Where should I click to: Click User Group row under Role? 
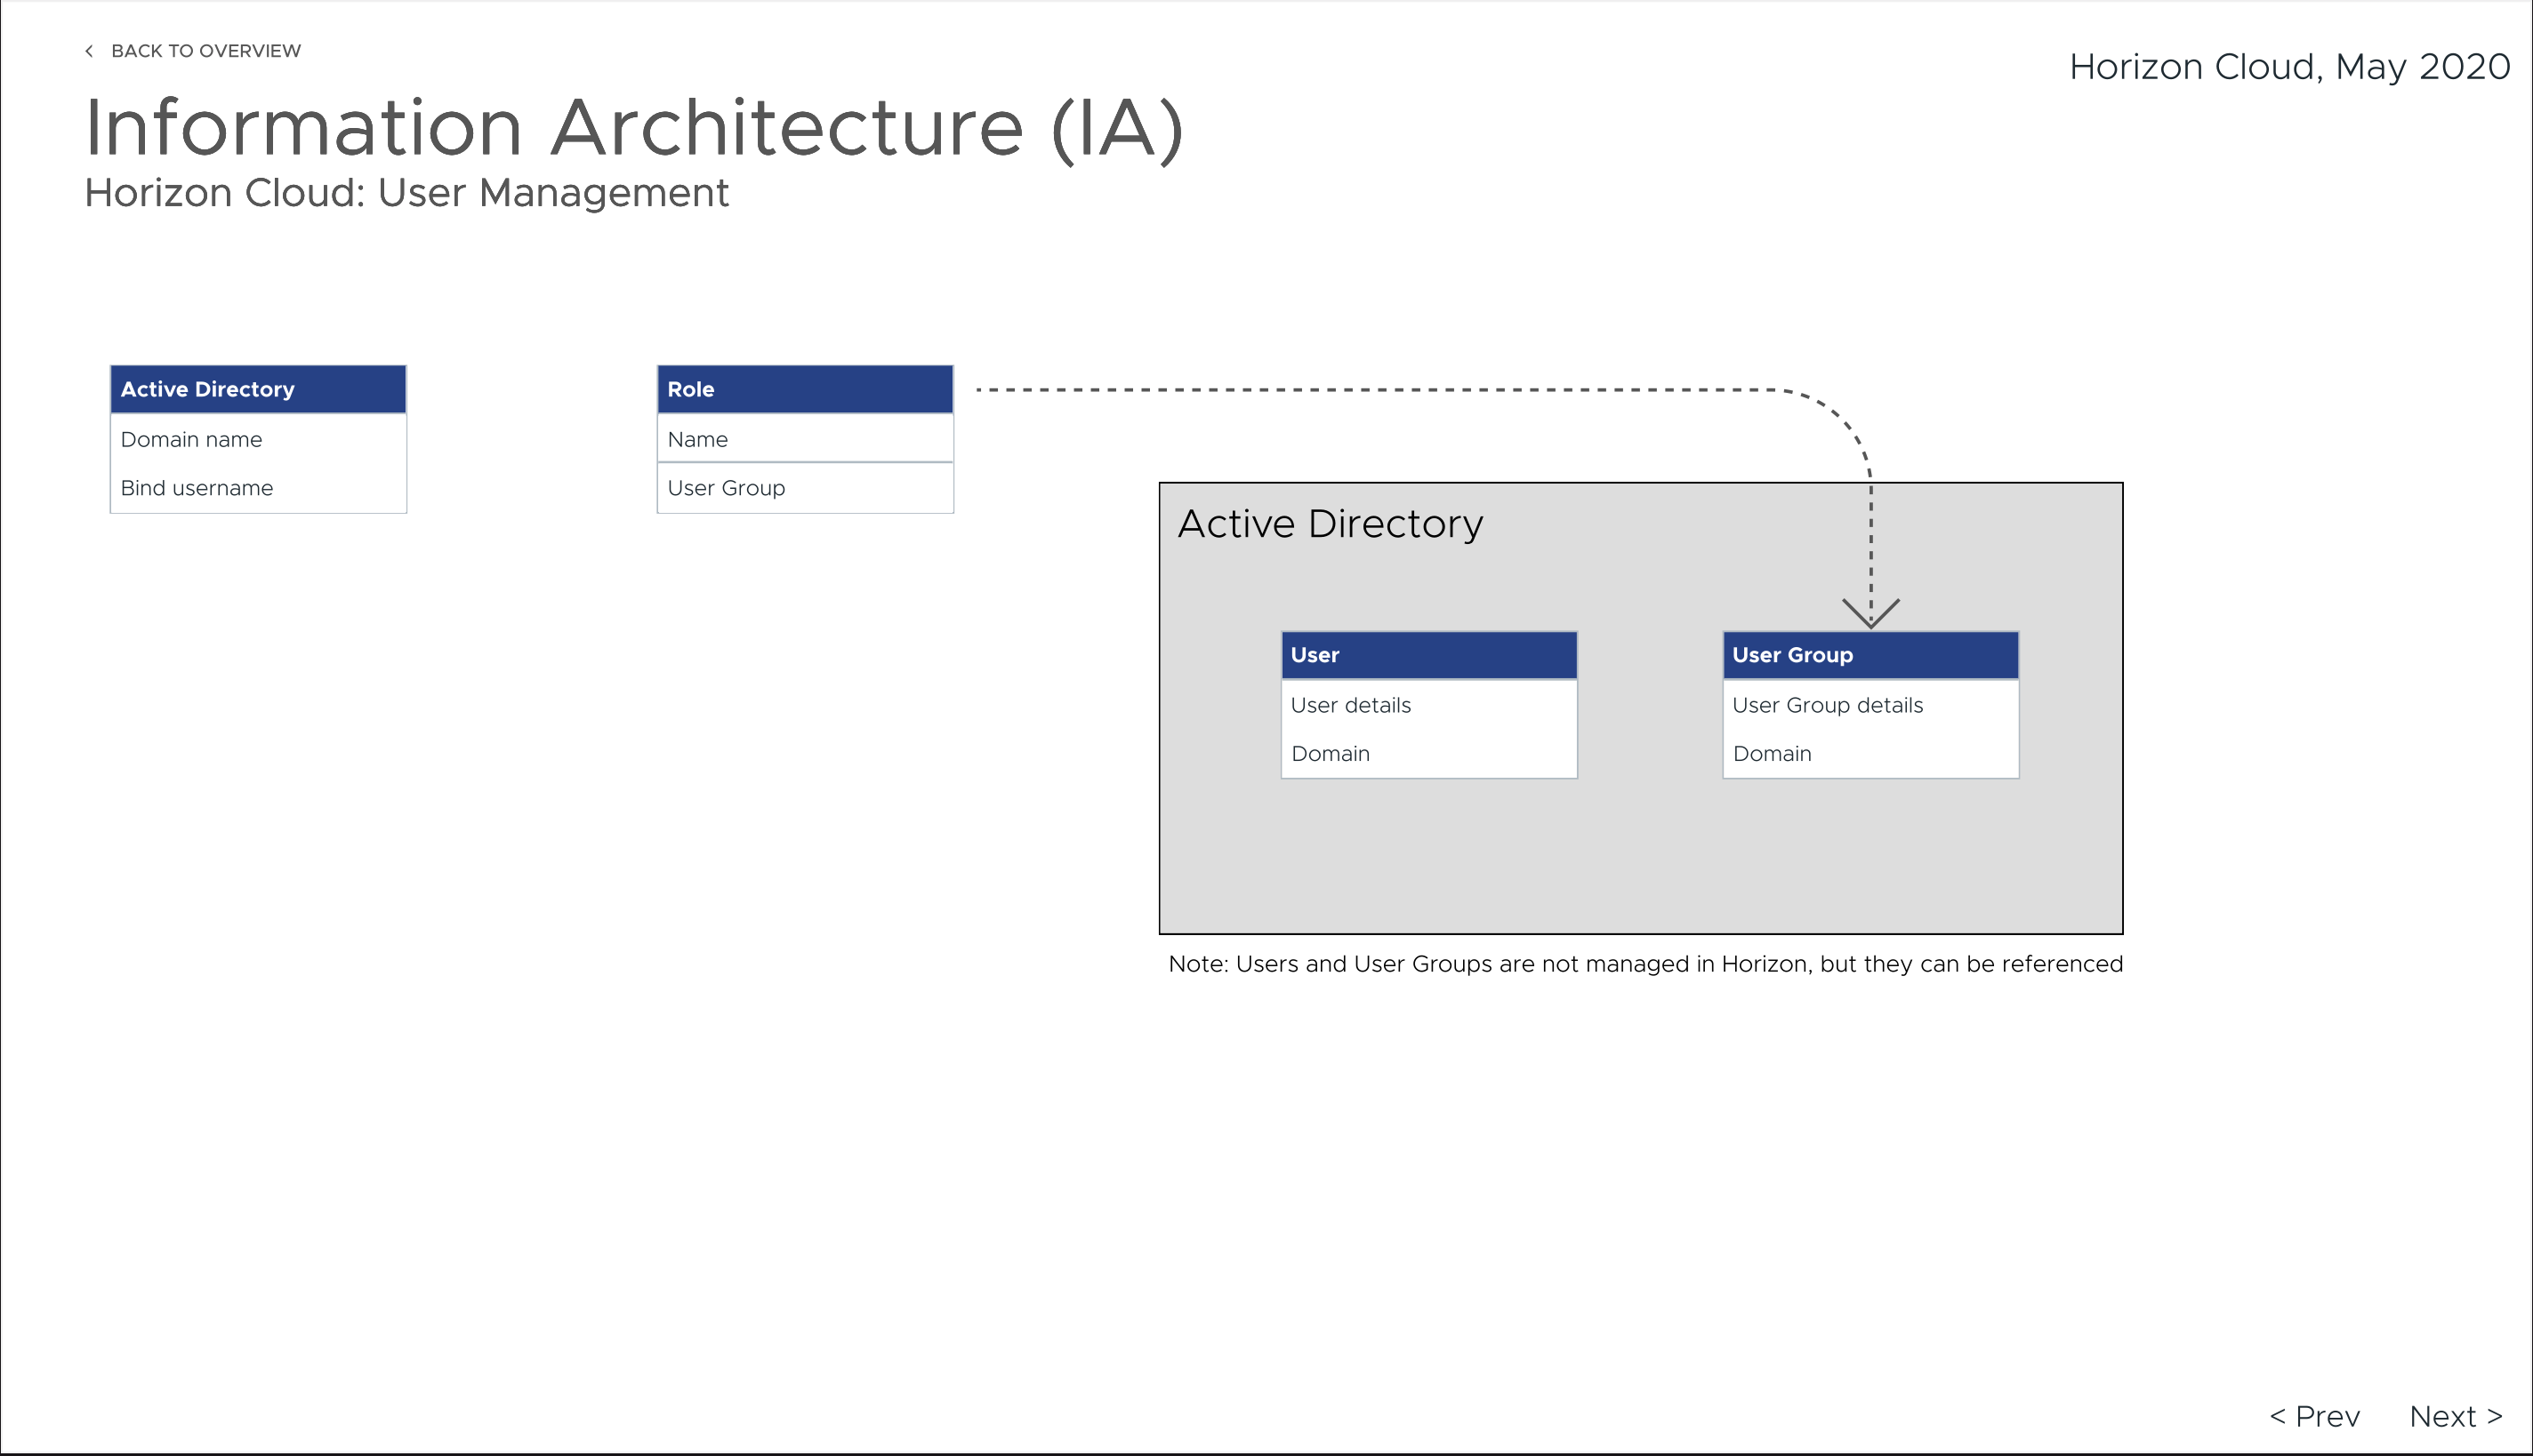point(804,488)
